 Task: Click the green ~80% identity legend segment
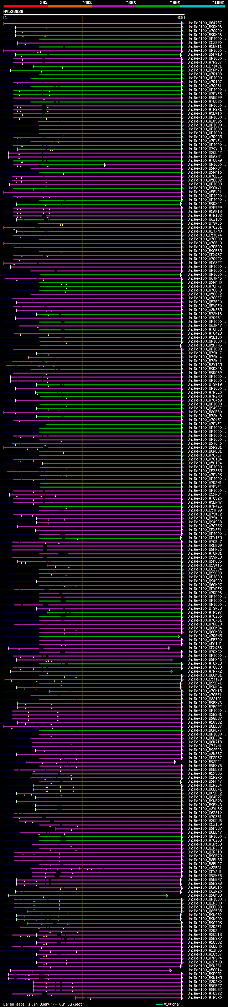click(158, 6)
